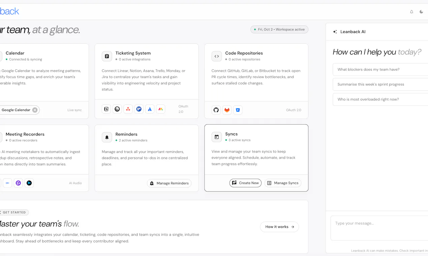The width and height of the screenshot is (428, 256).
Task: Toggle dark mode with moon icon
Action: (421, 12)
